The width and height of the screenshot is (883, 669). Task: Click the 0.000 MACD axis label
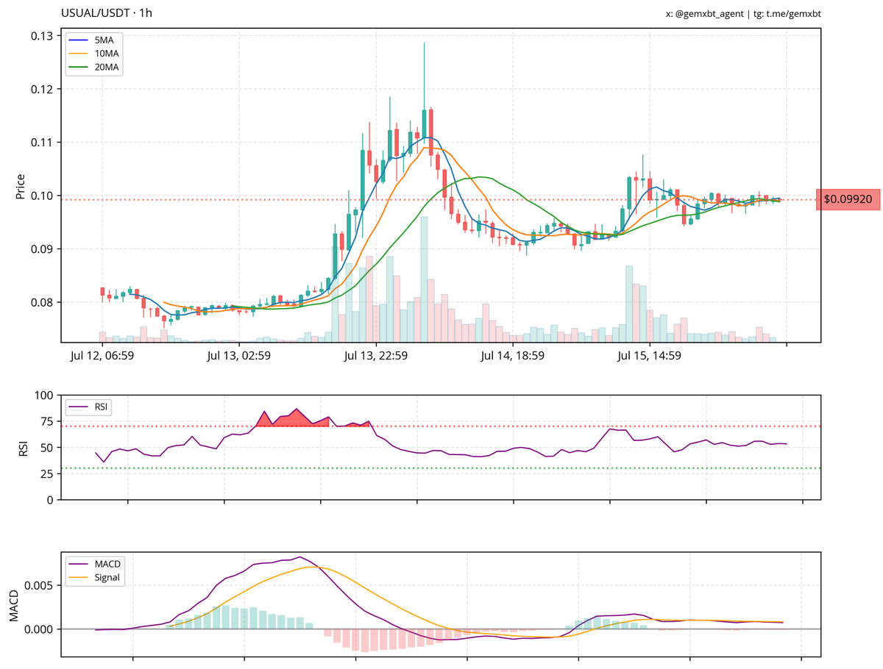39,629
